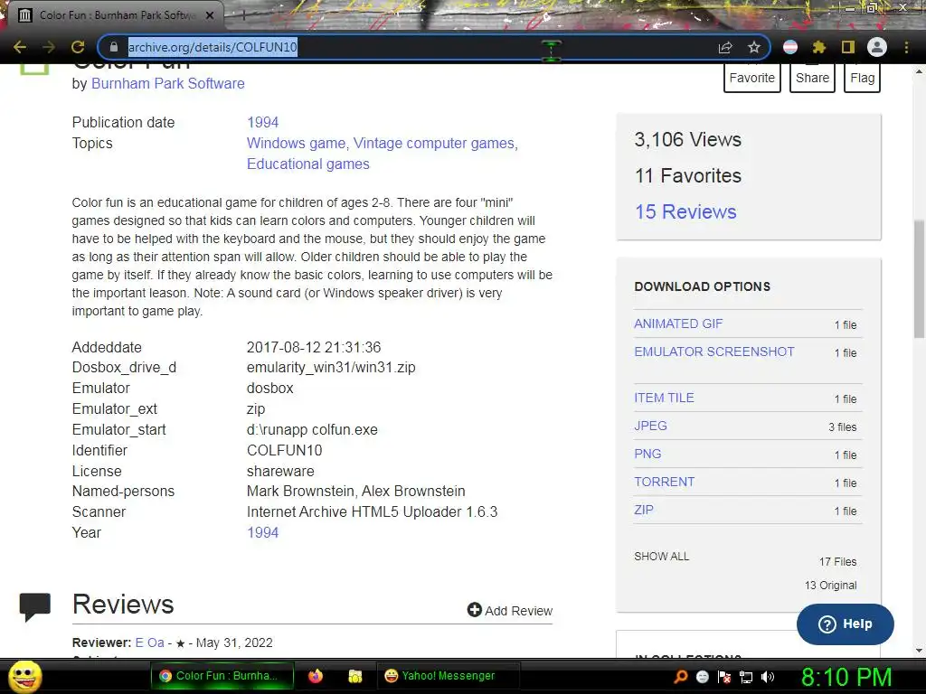Click the tray search magnifier icon
The height and width of the screenshot is (694, 926).
point(681,677)
